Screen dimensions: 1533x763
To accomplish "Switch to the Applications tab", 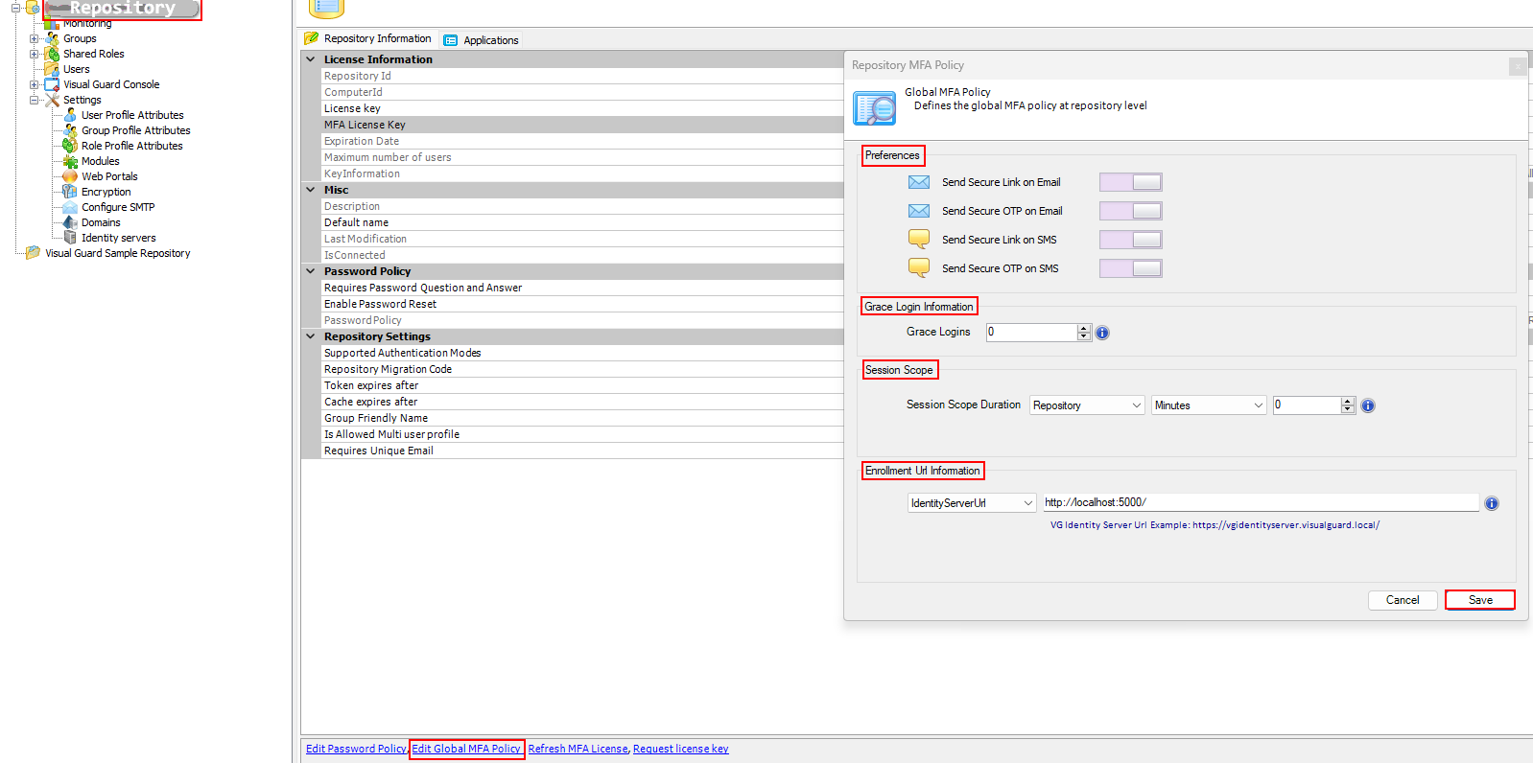I will (482, 40).
